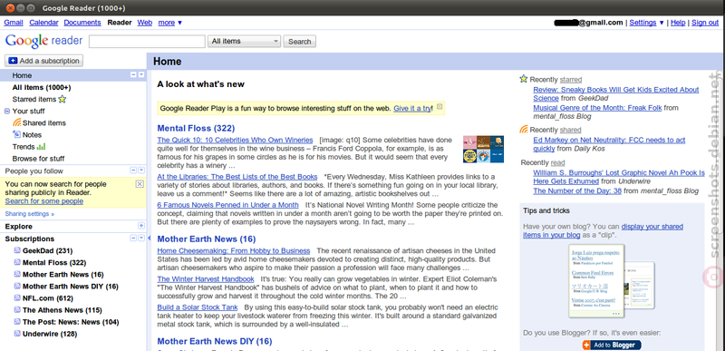Image resolution: width=725 pixels, height=351 pixels.
Task: Click the shared items clip preview image
Action: (611, 280)
